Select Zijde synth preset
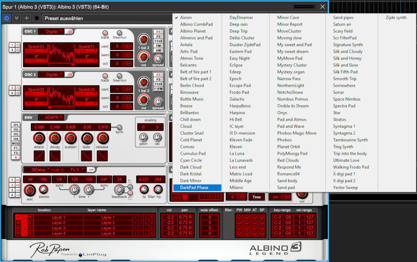Screen dimensions: 417x262 coord(396,17)
